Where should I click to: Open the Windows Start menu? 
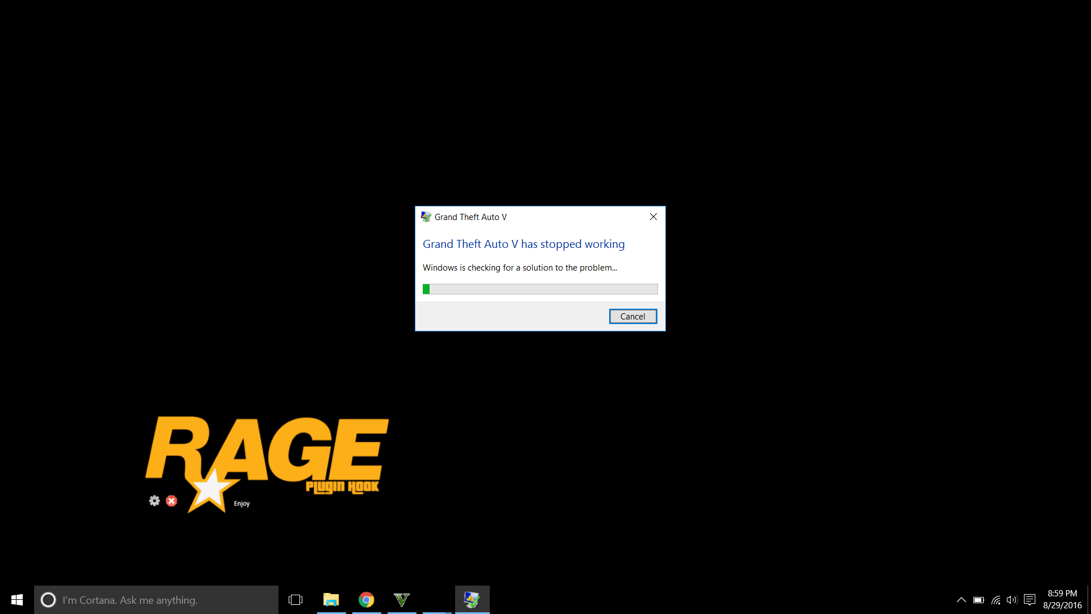click(17, 600)
